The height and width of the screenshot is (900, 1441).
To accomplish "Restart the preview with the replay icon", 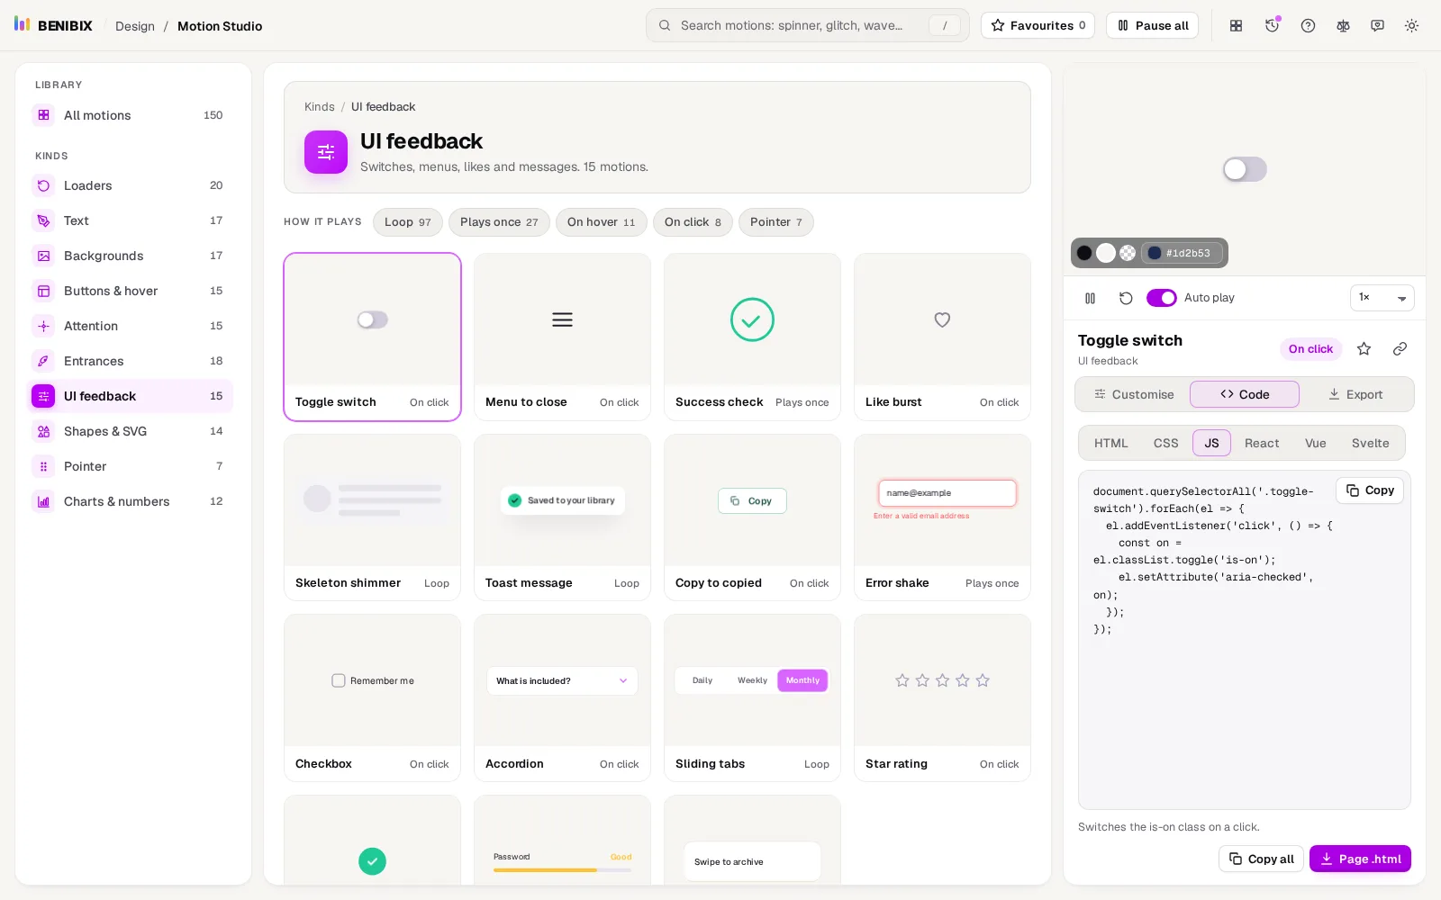I will (1126, 298).
